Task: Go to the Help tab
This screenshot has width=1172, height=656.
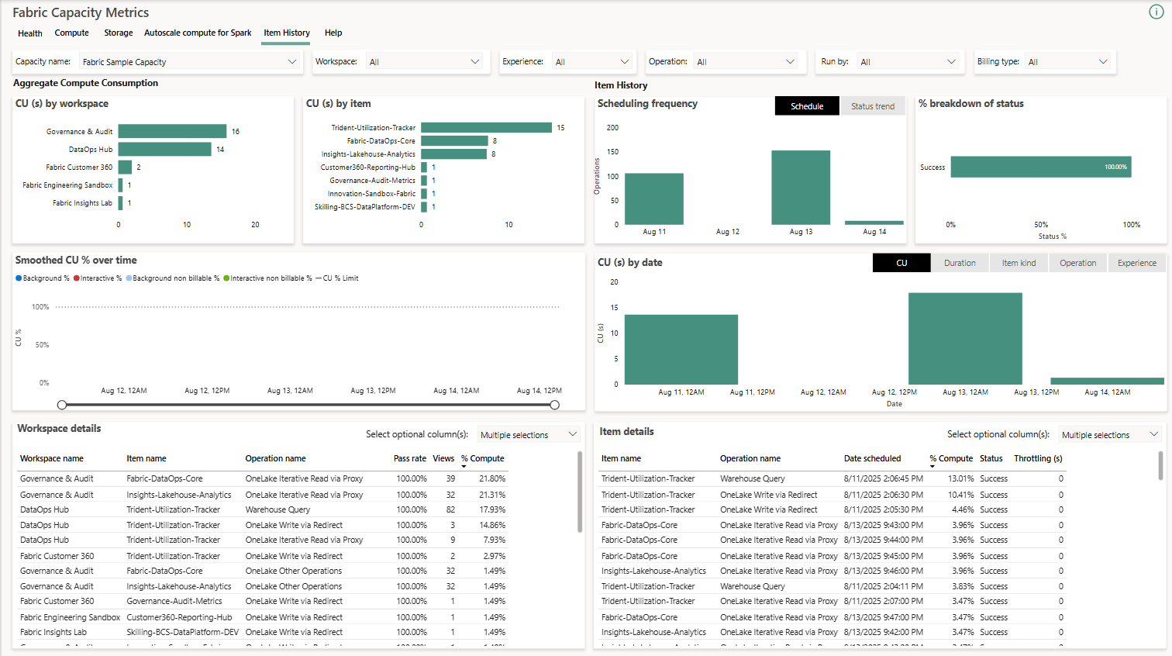Action: (x=333, y=33)
